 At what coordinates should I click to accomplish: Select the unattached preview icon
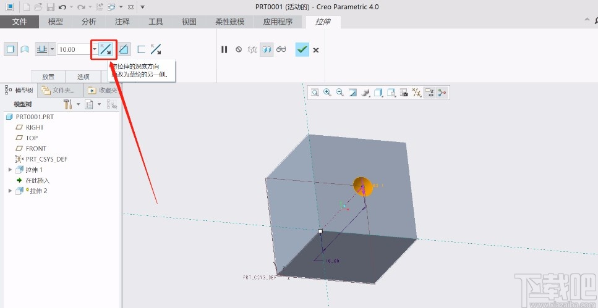coord(252,49)
